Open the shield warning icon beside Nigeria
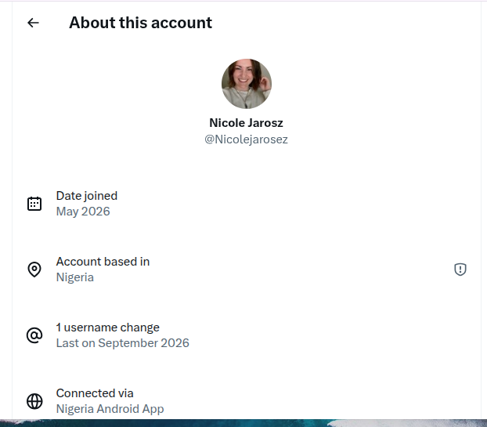 460,270
